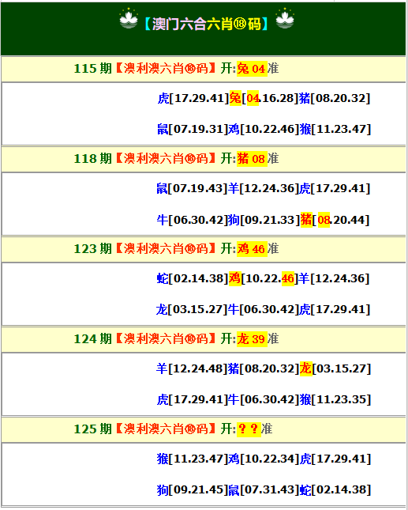This screenshot has height=510, width=408.
Task: Click 蛇[02.14.38] in the period 125 predictions
Action: (x=335, y=489)
